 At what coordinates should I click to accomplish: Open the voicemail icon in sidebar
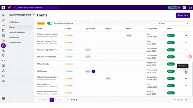point(3,25)
